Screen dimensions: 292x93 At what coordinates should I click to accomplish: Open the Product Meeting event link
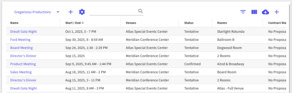coord(23,64)
